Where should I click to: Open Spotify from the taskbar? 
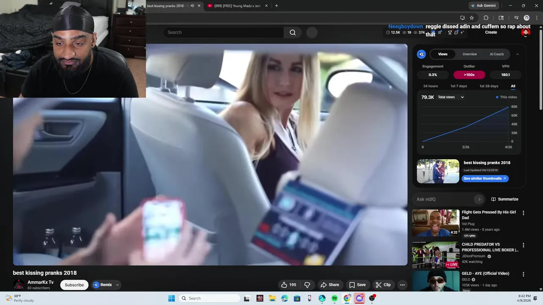[x=334, y=298]
